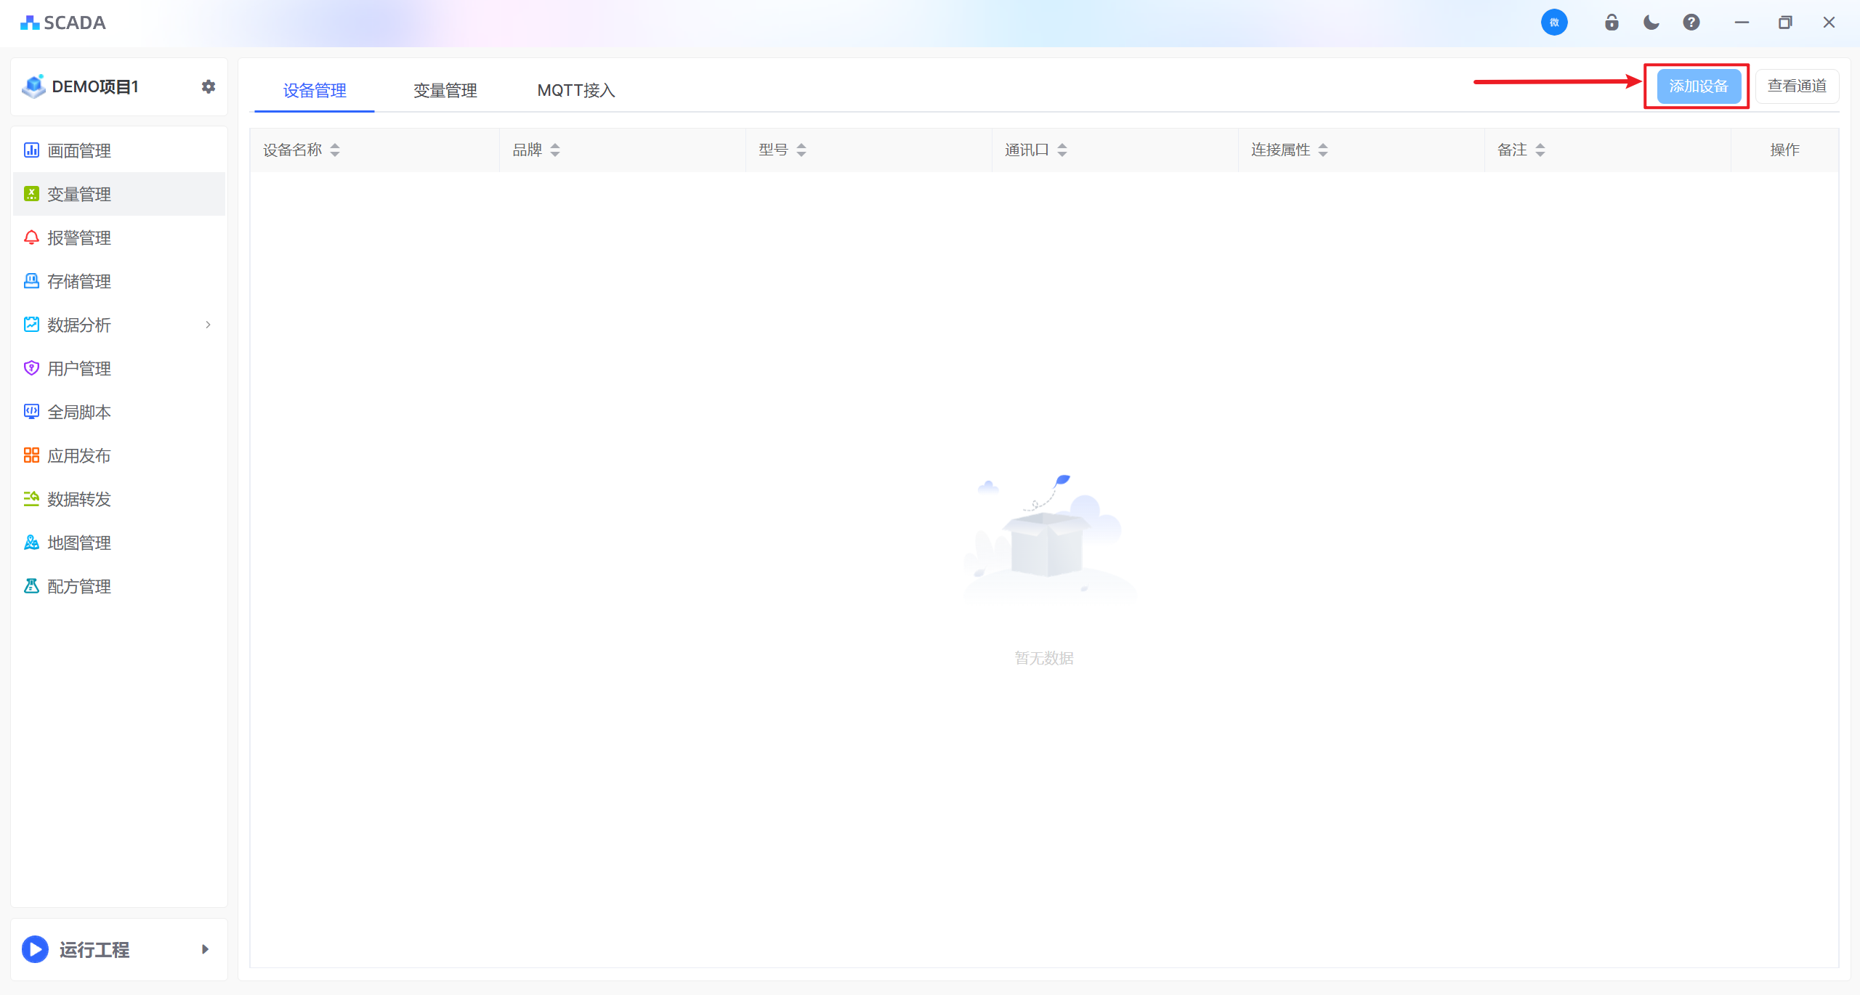Expand the 数据分析 submenu chevron
Image resolution: width=1860 pixels, height=995 pixels.
click(208, 325)
